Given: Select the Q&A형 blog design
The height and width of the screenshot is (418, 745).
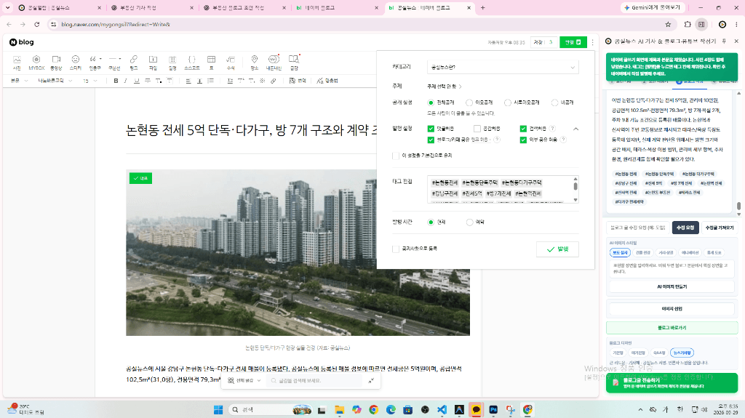Looking at the screenshot, I should (x=659, y=353).
